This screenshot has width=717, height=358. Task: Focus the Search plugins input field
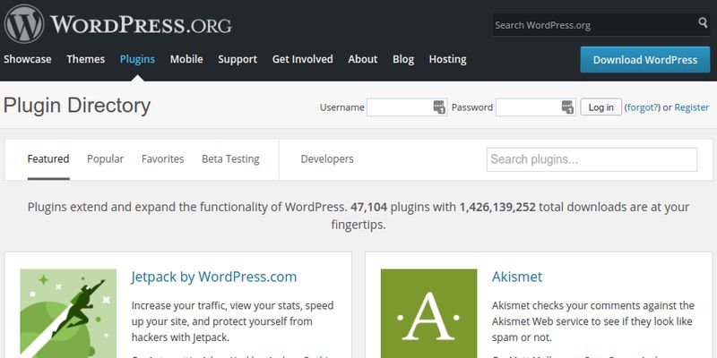click(x=592, y=159)
